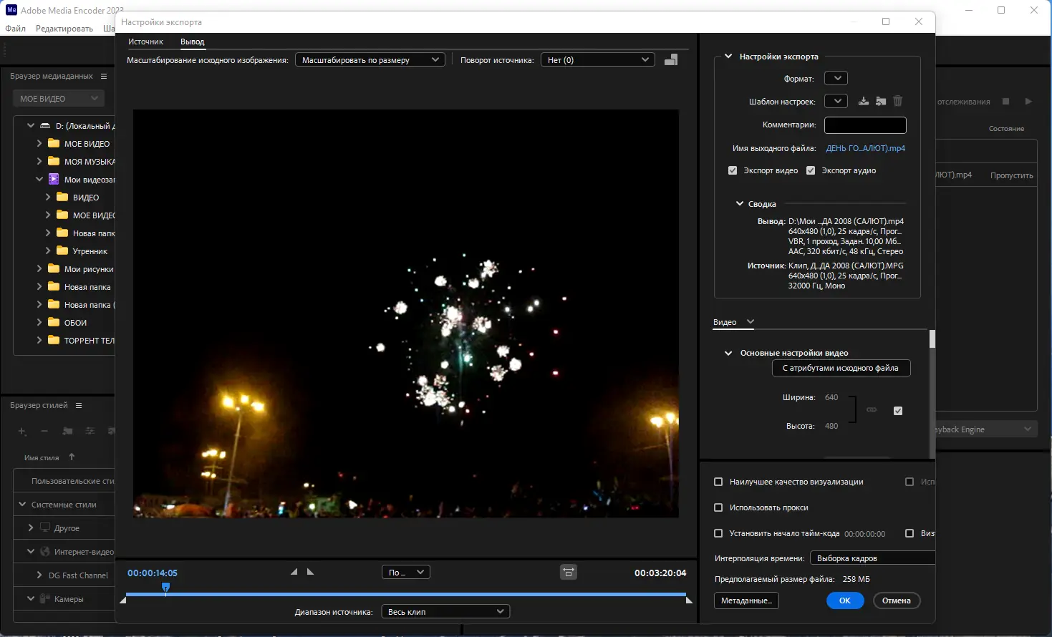Screen dimensions: 1052x637
Task: Toggle aspect ratio correction icon below preview
Action: pyautogui.click(x=568, y=572)
